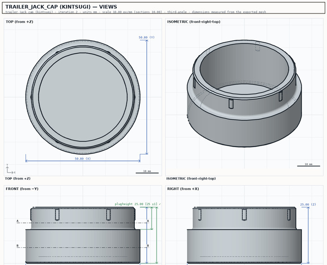Click section marker A left of the front view
The height and width of the screenshot is (265, 327).
click(x=18, y=221)
